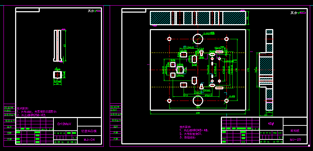Pick the 签名 cell beside MJ-04 sheet

(x=9, y=126)
